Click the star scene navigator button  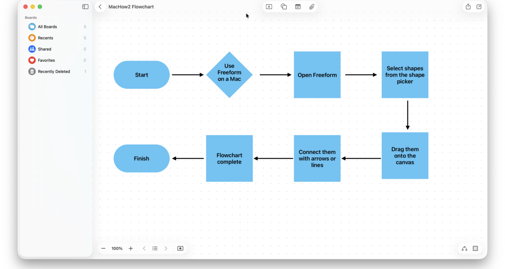tap(180, 248)
